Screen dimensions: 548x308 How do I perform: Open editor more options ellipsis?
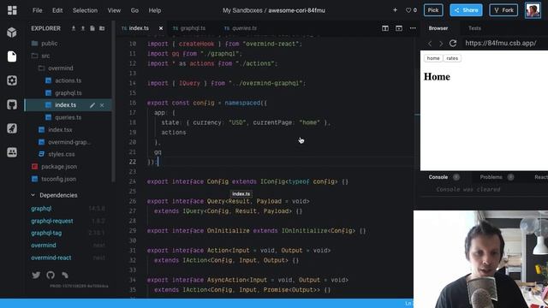pyautogui.click(x=413, y=28)
